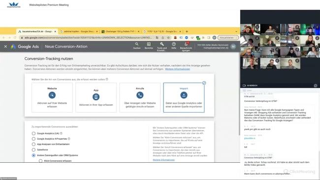Click the share icon in the address bar
Viewport: 320px width, 180px height.
tap(162, 37)
